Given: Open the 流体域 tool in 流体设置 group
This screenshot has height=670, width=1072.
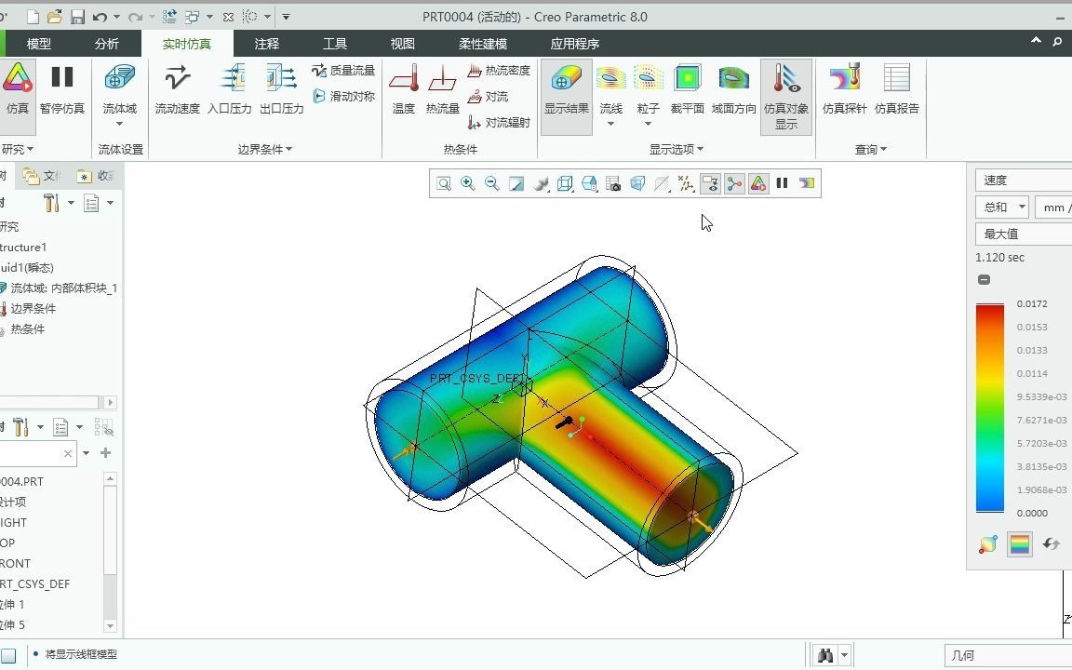Looking at the screenshot, I should pos(119,88).
